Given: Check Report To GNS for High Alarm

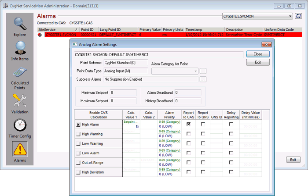Looking at the screenshot, I should point(203,125).
